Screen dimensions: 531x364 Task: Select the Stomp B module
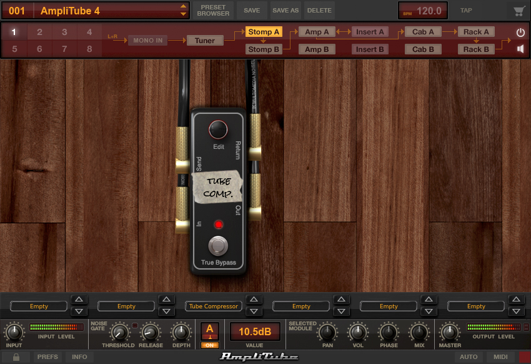coord(264,49)
